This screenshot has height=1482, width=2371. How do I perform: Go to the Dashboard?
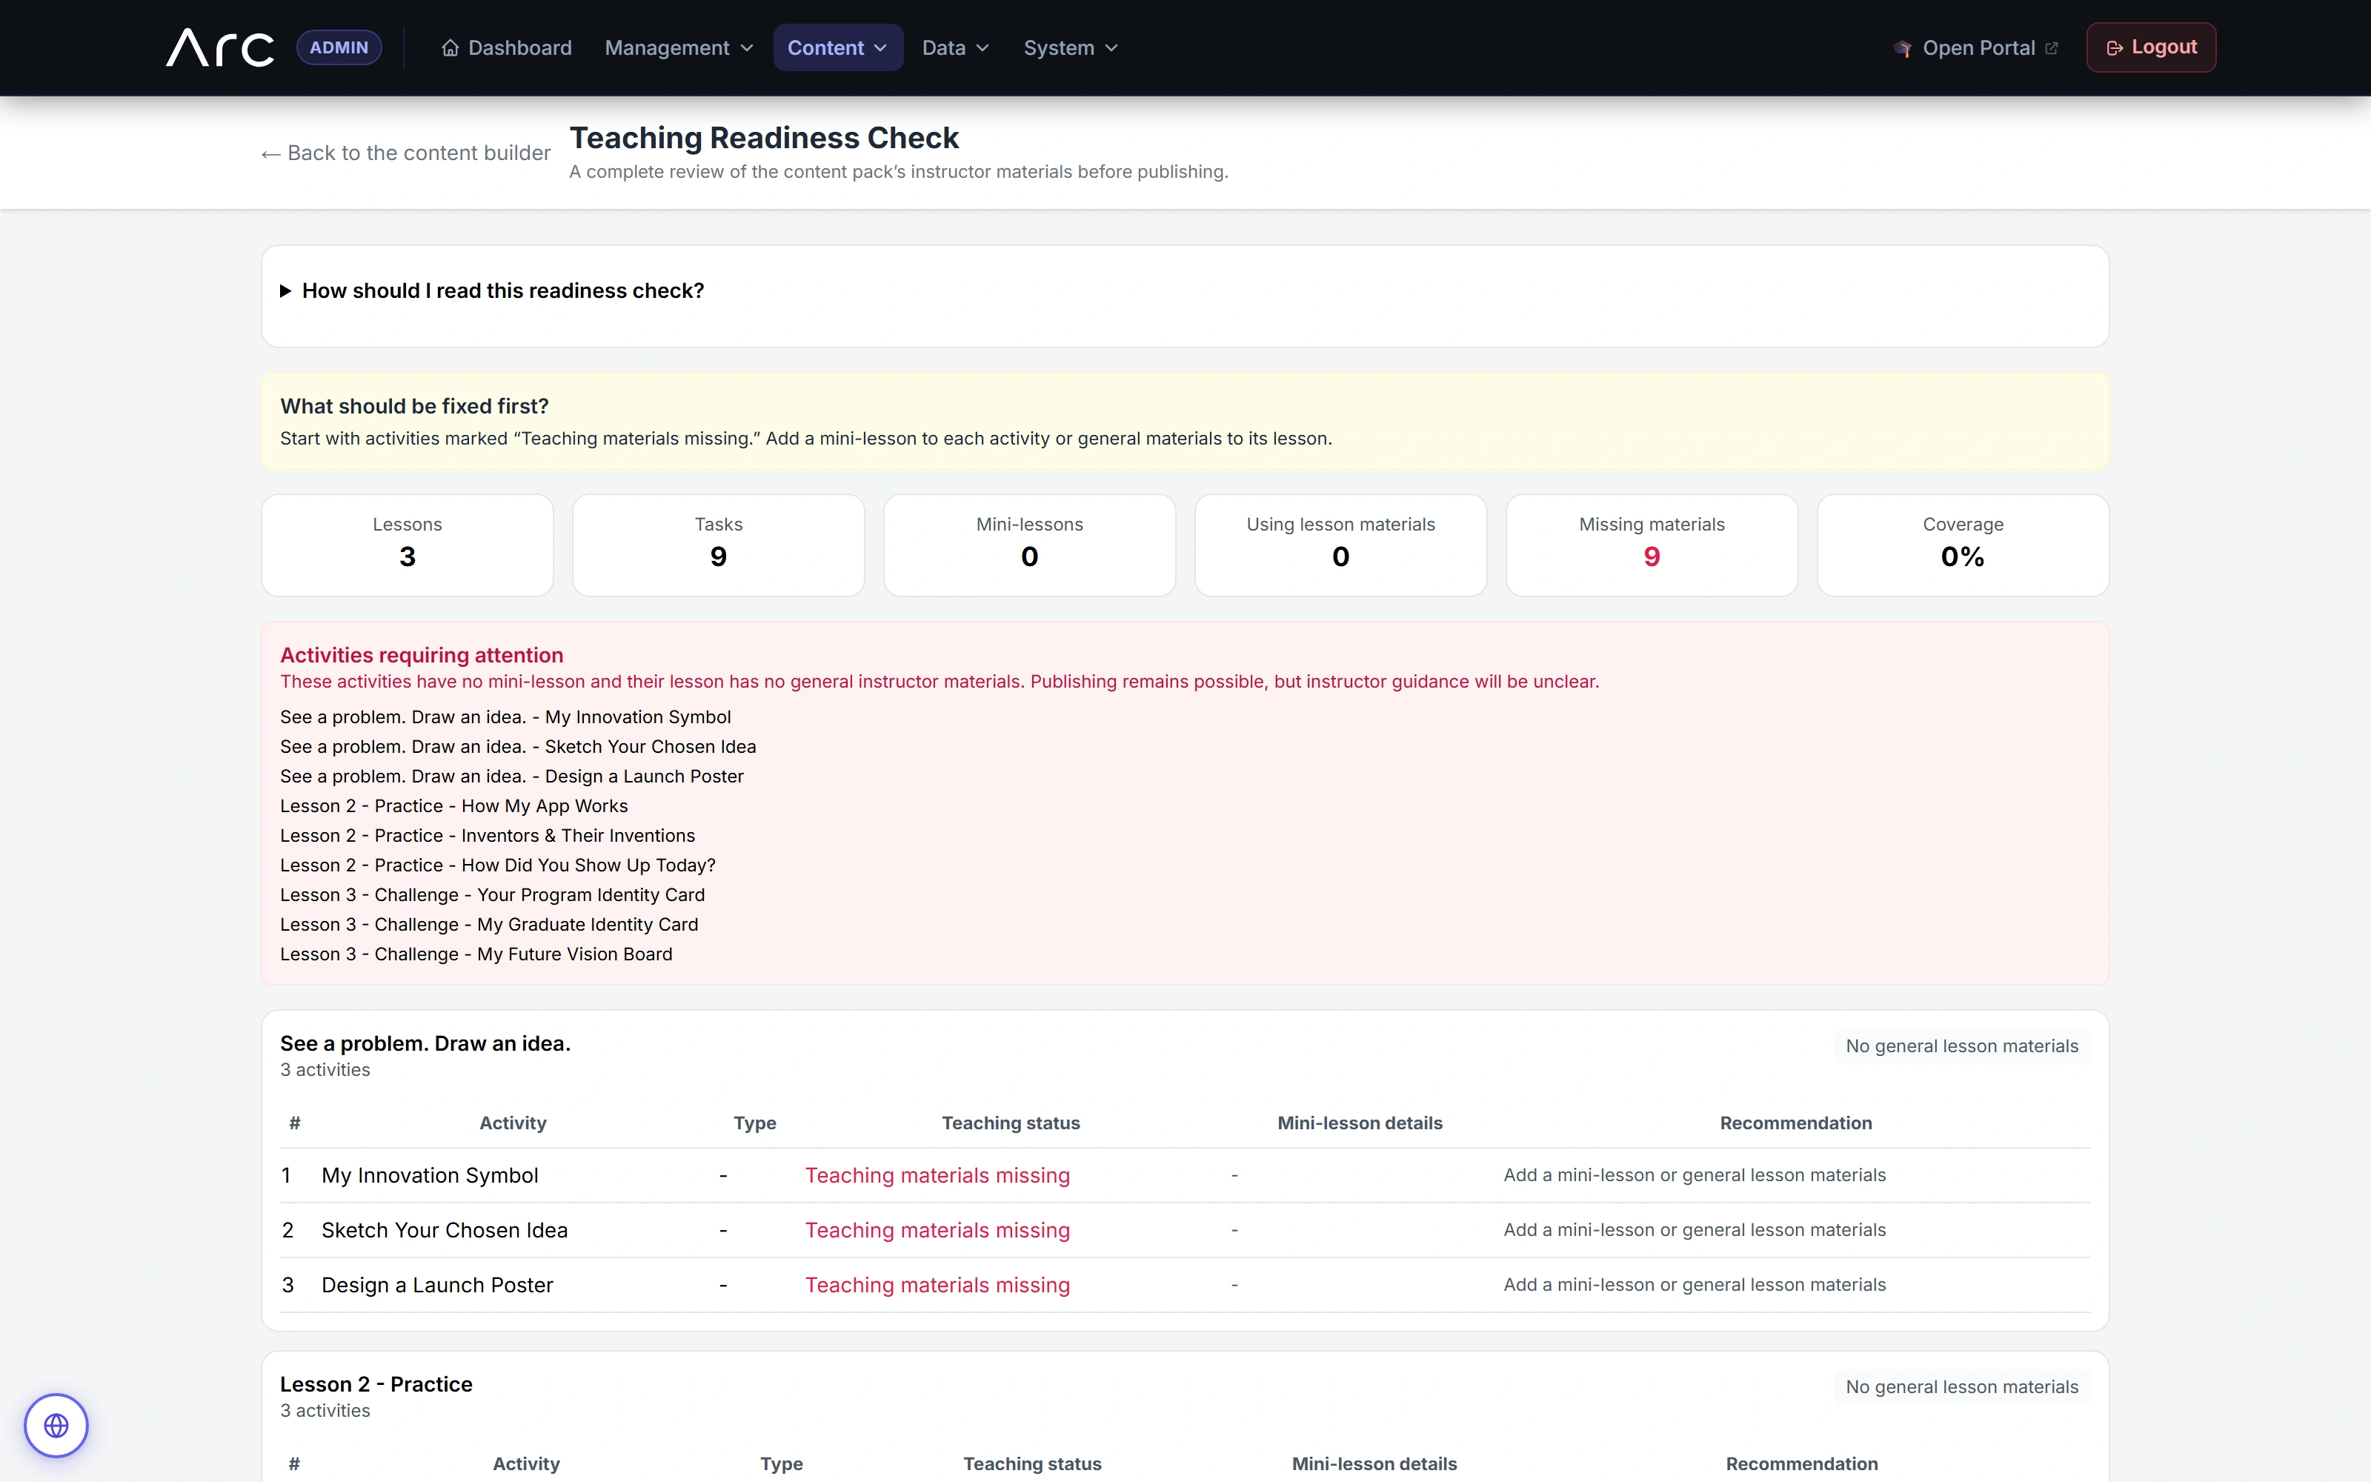507,48
